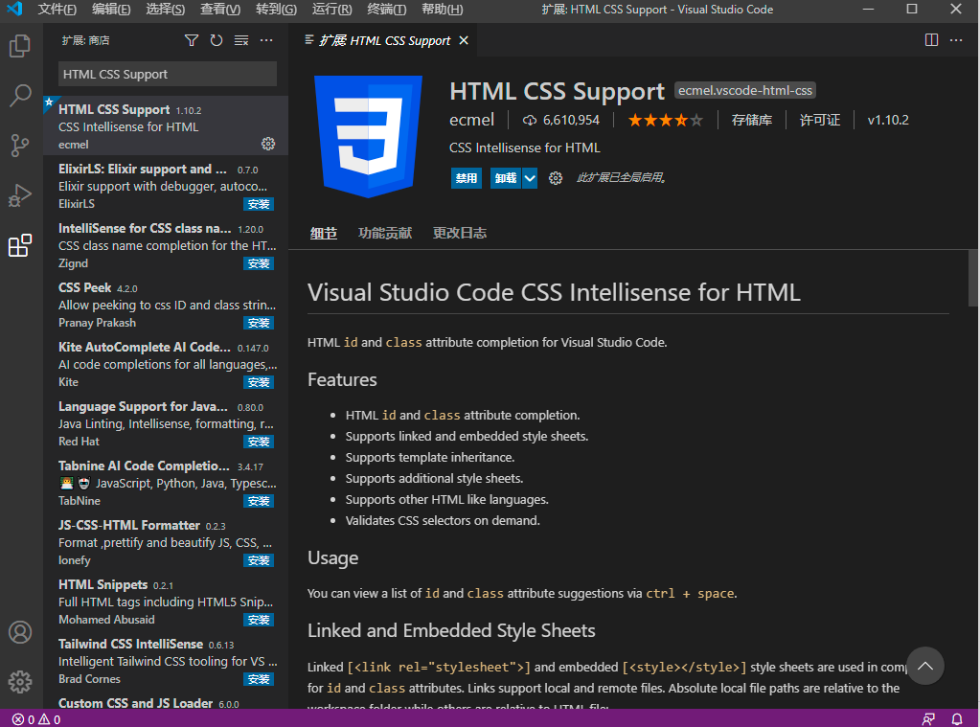Click the 禁用 disable button
Image resolution: width=980 pixels, height=727 pixels.
click(x=467, y=178)
